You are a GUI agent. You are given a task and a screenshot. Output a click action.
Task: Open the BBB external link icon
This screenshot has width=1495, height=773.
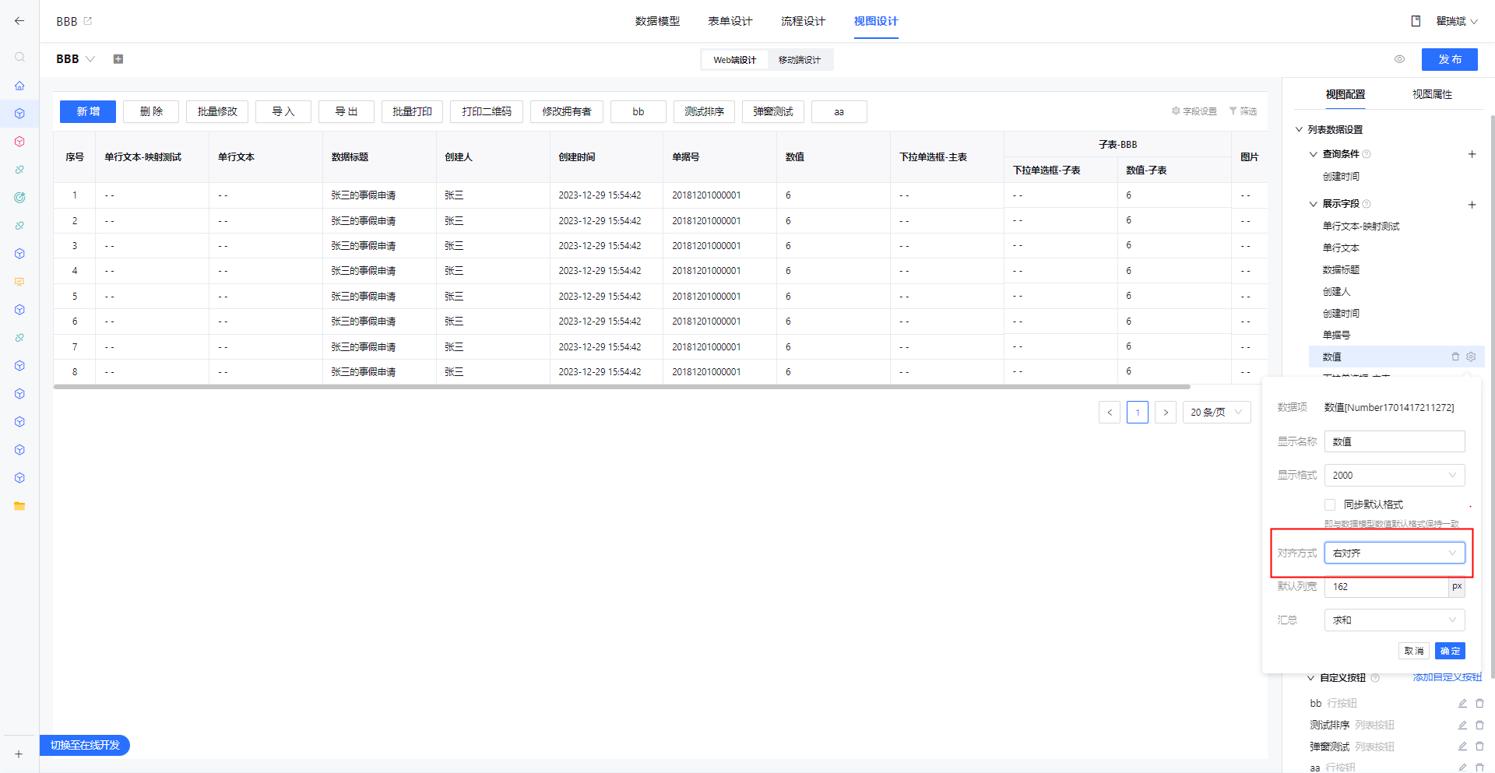88,21
